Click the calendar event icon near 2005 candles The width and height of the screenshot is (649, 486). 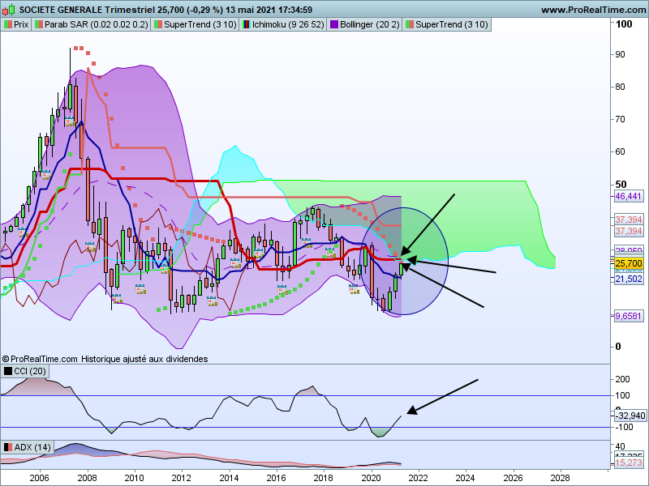pos(23,232)
